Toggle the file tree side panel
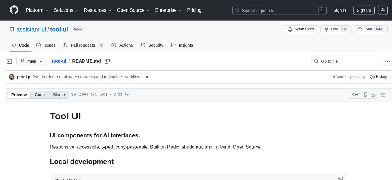Screen dimensions: 392x180 [x=9, y=61]
